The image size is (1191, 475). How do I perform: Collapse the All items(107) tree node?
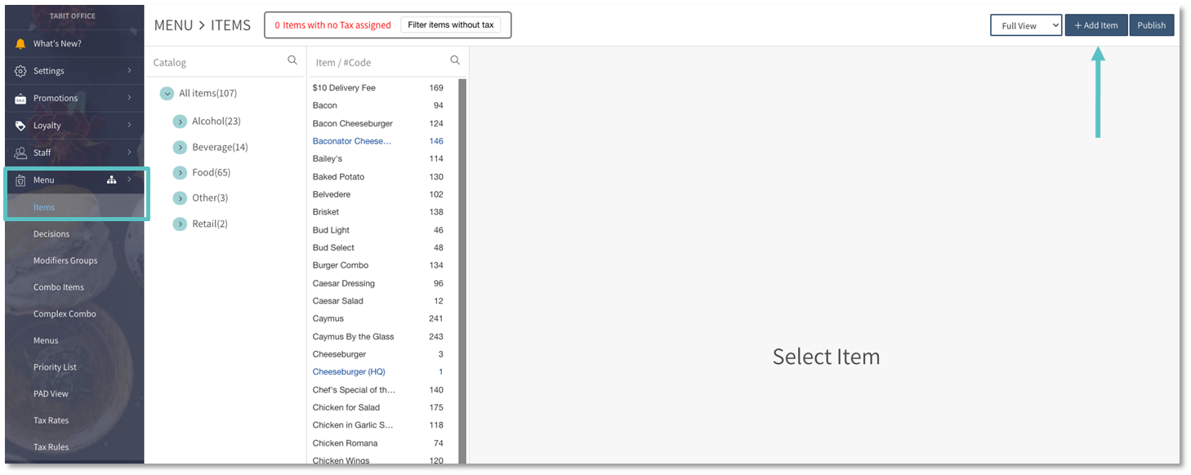167,94
